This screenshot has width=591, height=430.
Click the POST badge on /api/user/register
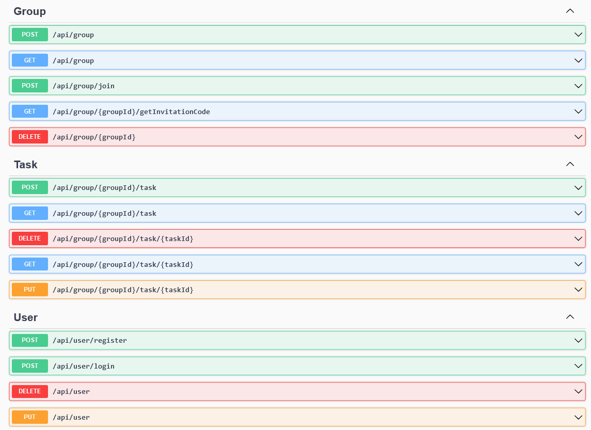29,340
